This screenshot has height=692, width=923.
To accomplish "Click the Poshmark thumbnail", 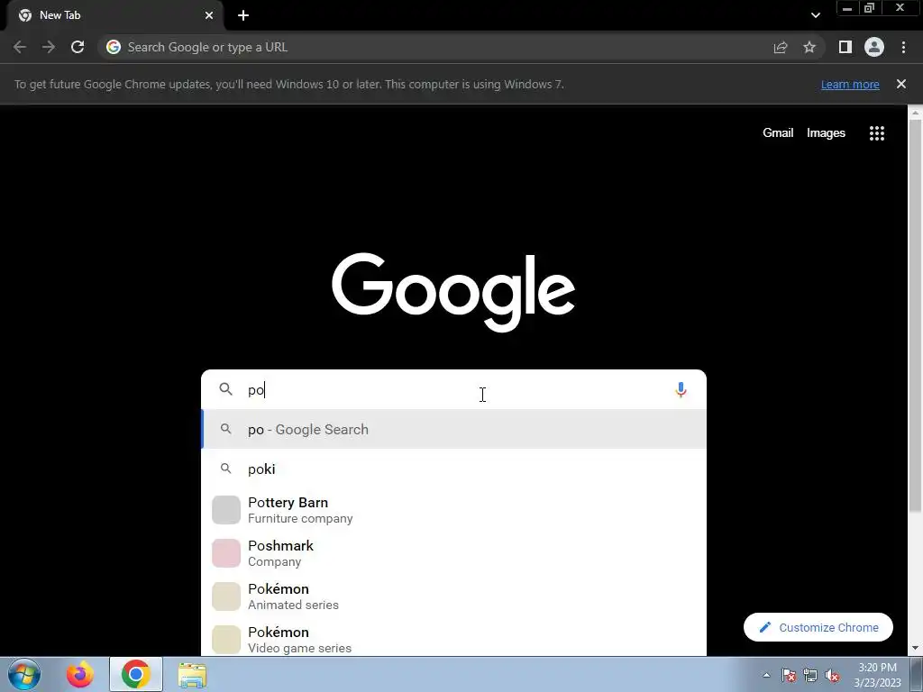I will (226, 553).
